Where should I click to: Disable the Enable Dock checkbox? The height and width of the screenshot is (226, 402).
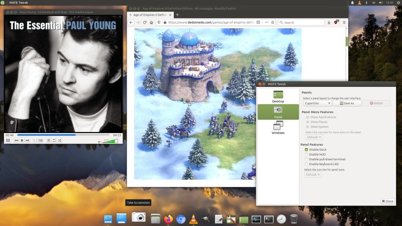pyautogui.click(x=307, y=150)
